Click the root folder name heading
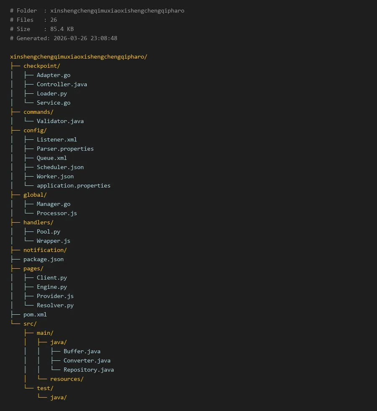Image resolution: width=377 pixels, height=411 pixels. (78, 57)
